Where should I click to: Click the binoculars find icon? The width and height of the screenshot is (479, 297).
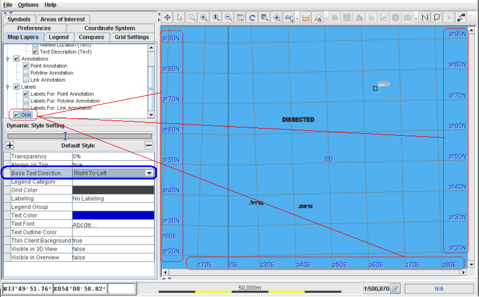coord(289,18)
